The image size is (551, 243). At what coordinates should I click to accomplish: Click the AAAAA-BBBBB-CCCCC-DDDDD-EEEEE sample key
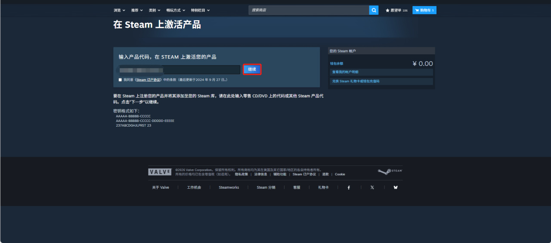145,121
